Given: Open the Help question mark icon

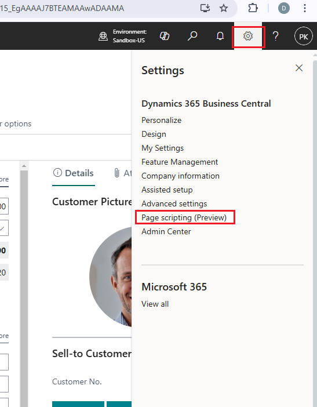Looking at the screenshot, I should point(275,36).
